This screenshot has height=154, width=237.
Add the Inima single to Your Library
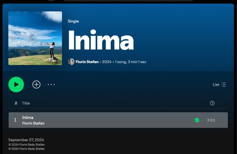[36, 85]
